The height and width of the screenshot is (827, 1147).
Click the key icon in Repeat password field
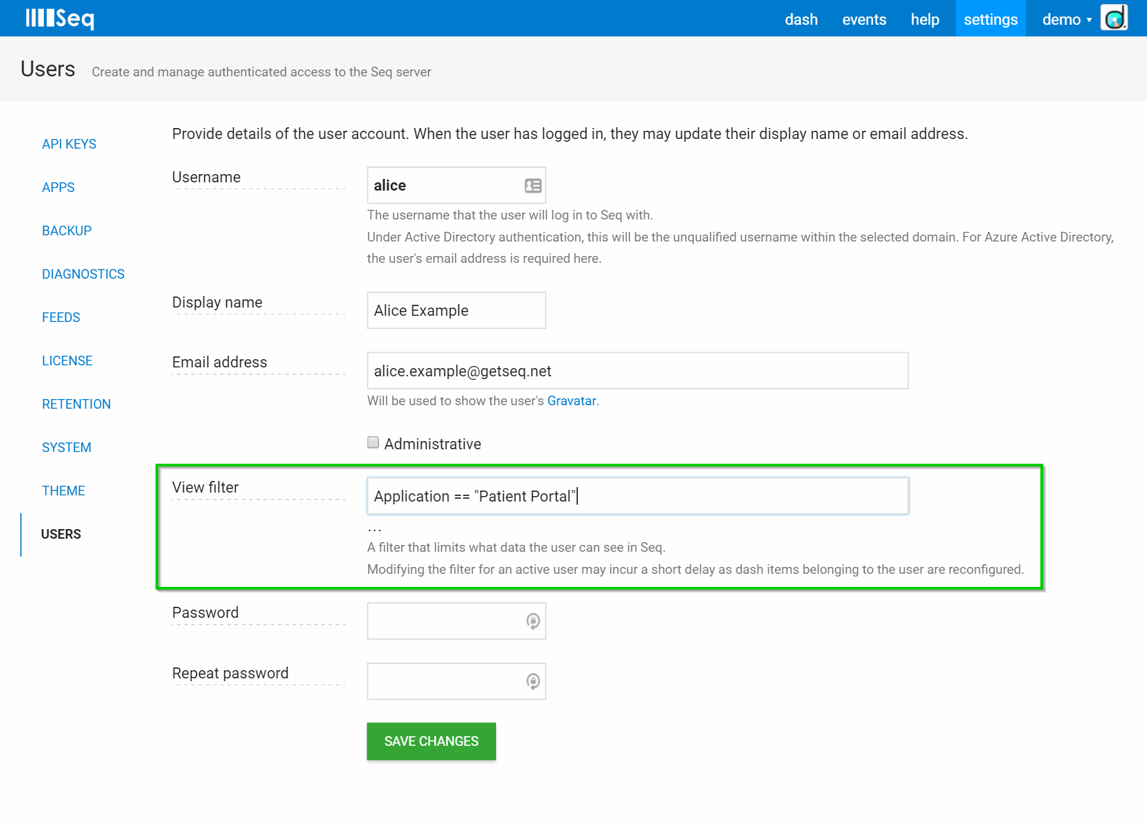pyautogui.click(x=533, y=682)
